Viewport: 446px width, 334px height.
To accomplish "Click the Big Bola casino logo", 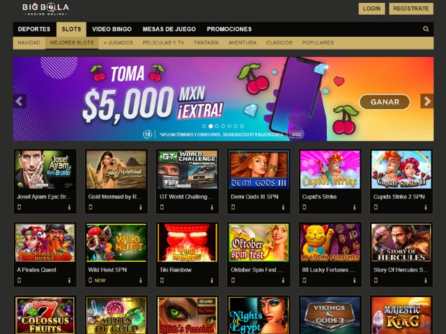I will [46, 9].
